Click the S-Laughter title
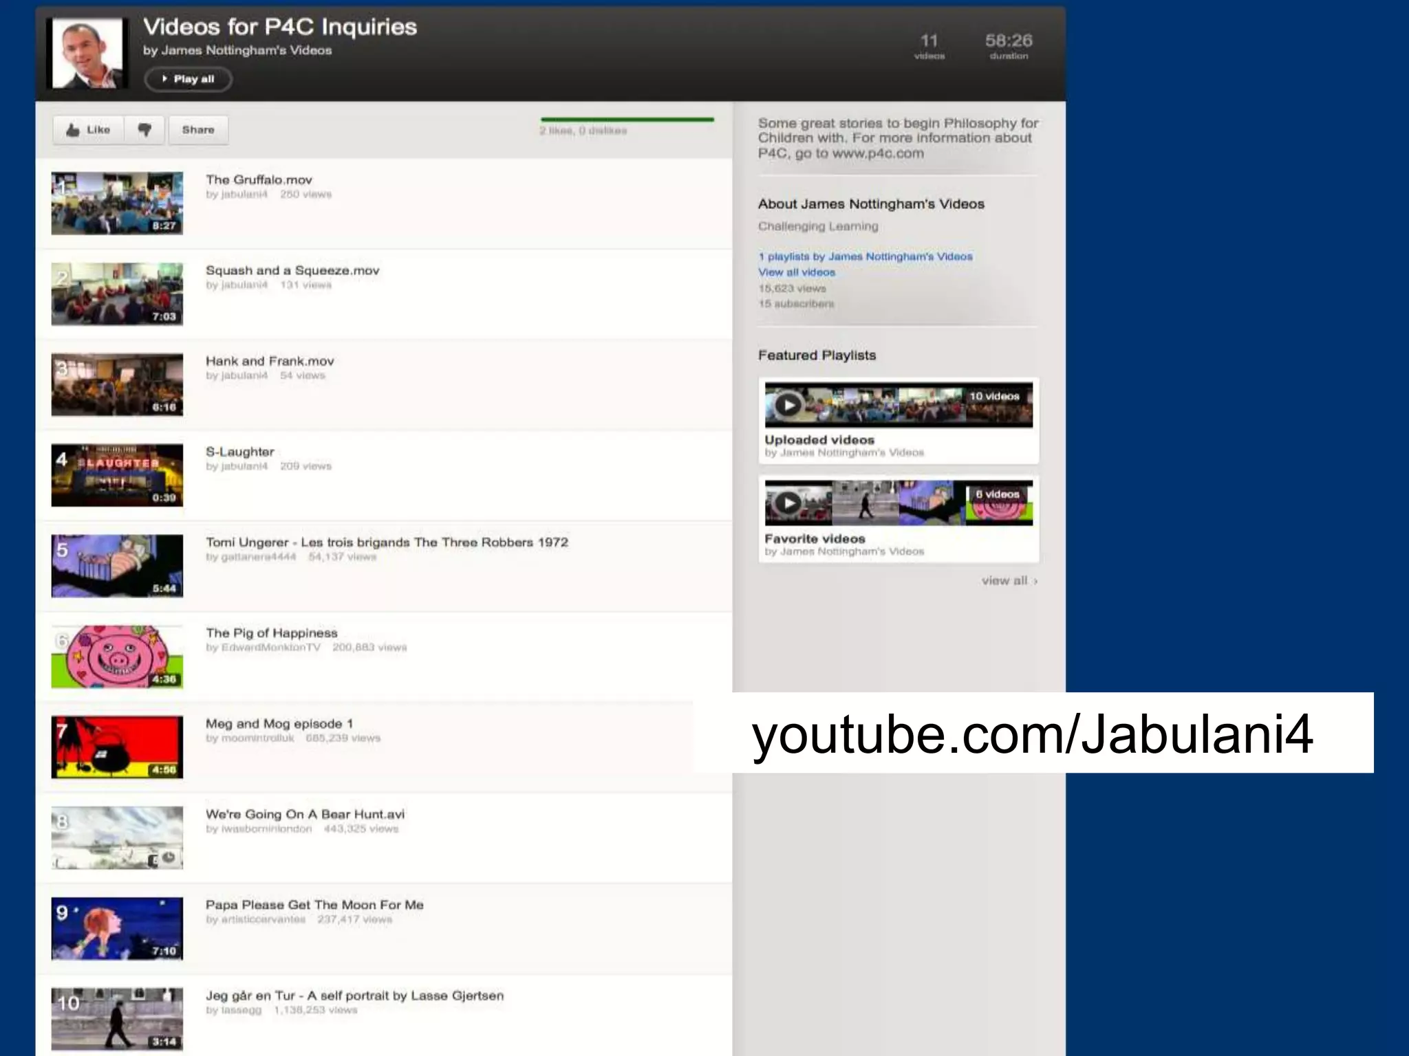Image resolution: width=1409 pixels, height=1056 pixels. tap(239, 452)
